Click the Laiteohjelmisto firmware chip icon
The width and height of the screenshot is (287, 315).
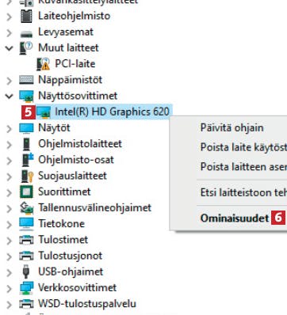26,16
